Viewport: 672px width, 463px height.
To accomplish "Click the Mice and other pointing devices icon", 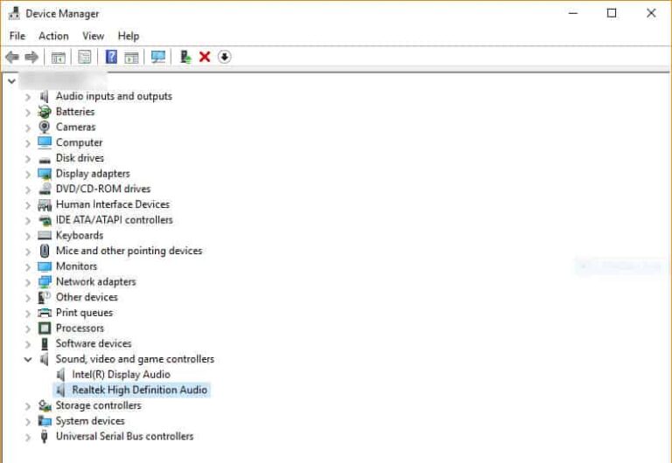I will coord(45,251).
